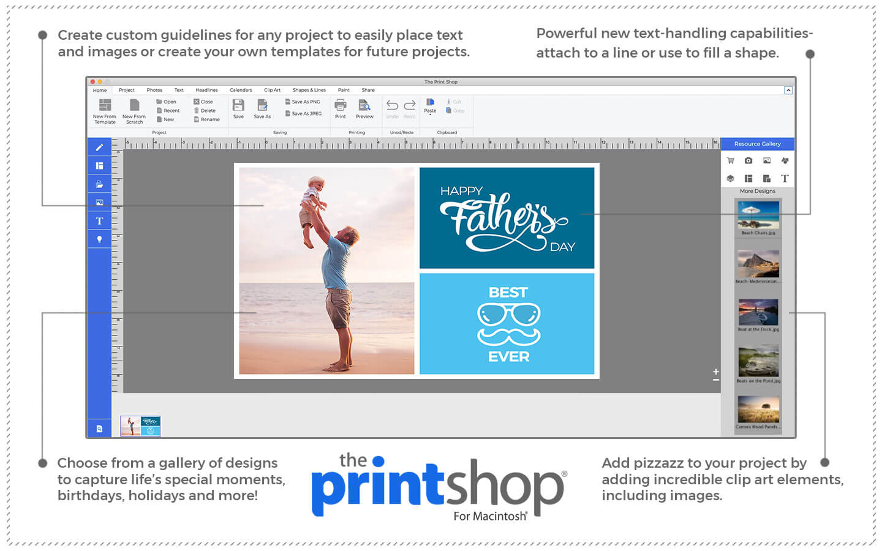Select the image tool in left sidebar
The image size is (882, 551).
pos(99,202)
